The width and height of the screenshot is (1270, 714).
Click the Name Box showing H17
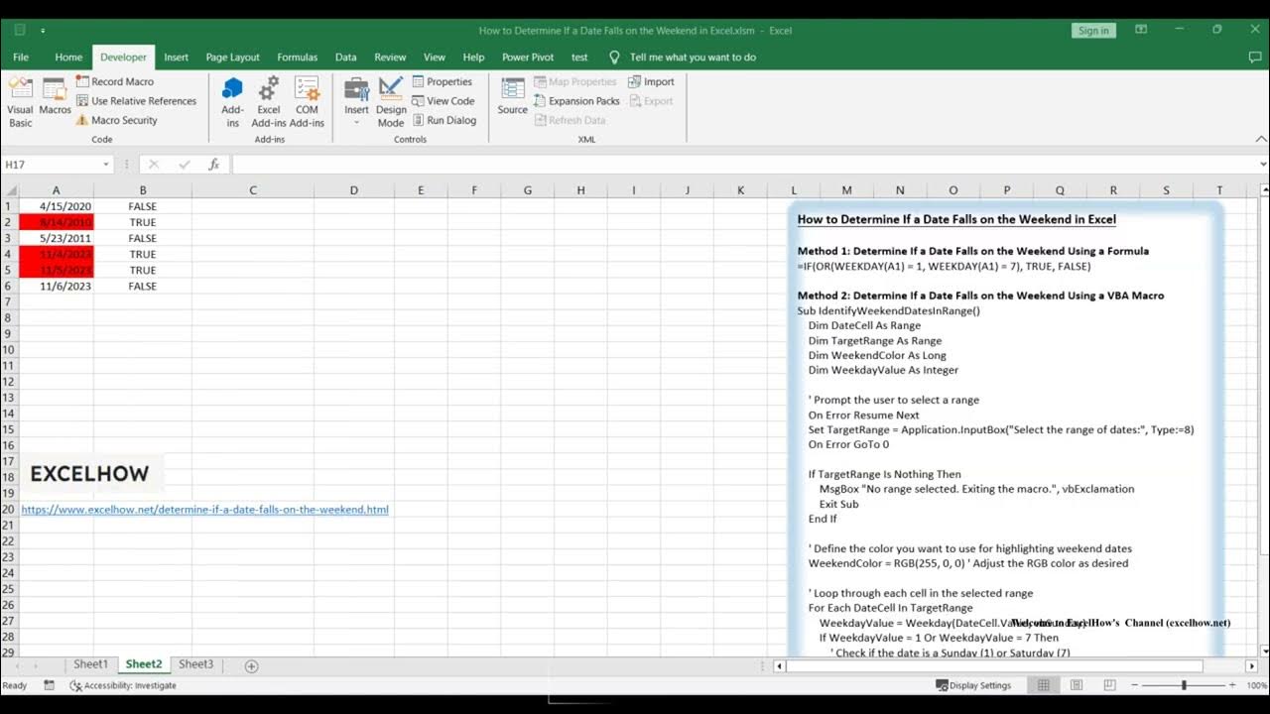[50, 165]
